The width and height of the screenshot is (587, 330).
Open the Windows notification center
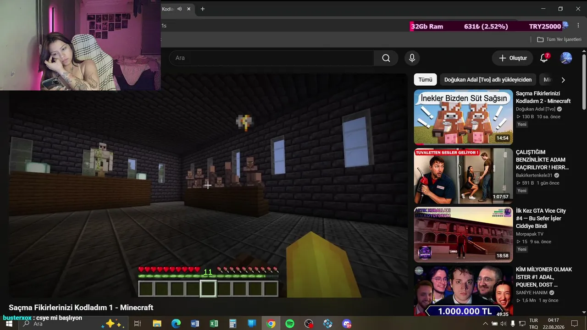574,324
